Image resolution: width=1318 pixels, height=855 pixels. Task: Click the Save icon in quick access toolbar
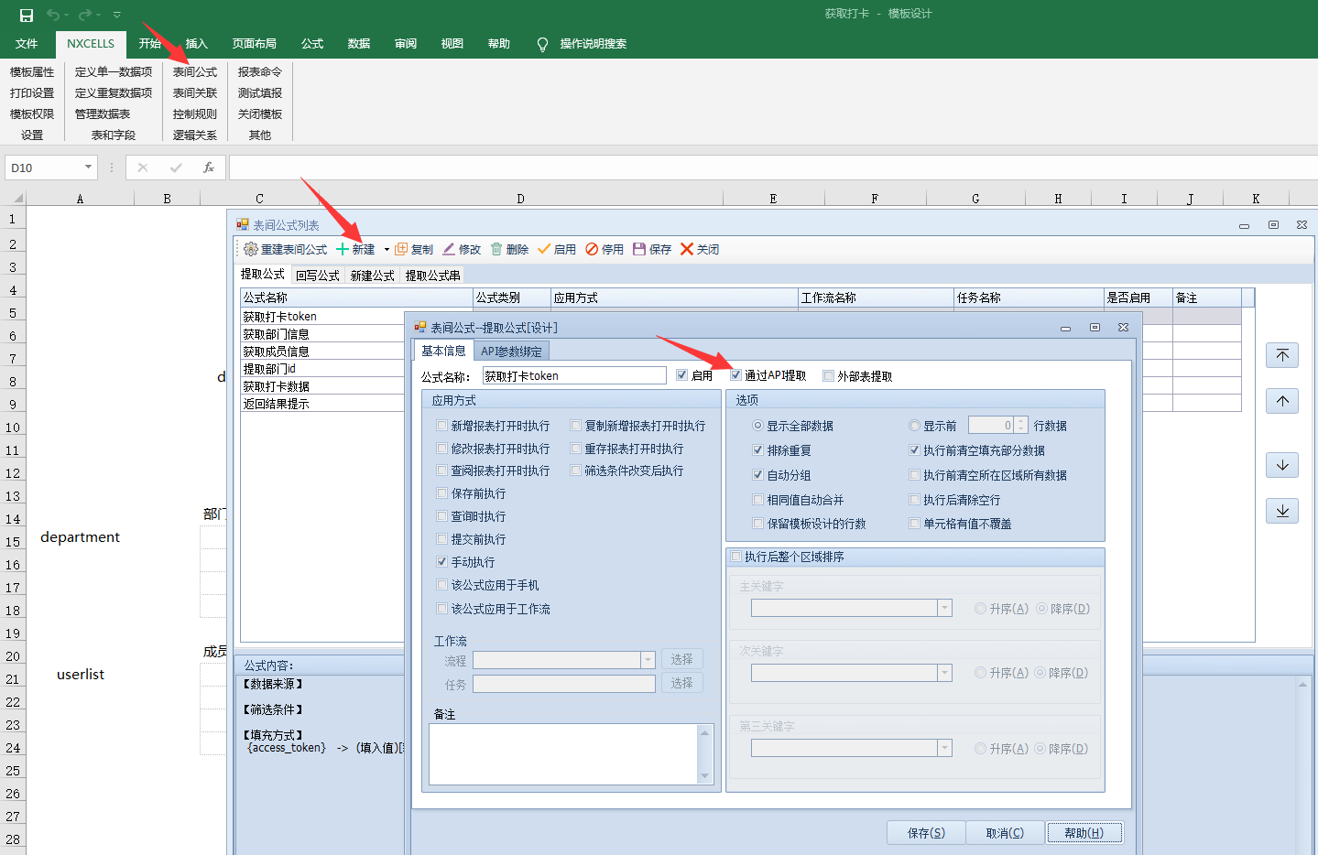click(x=27, y=15)
